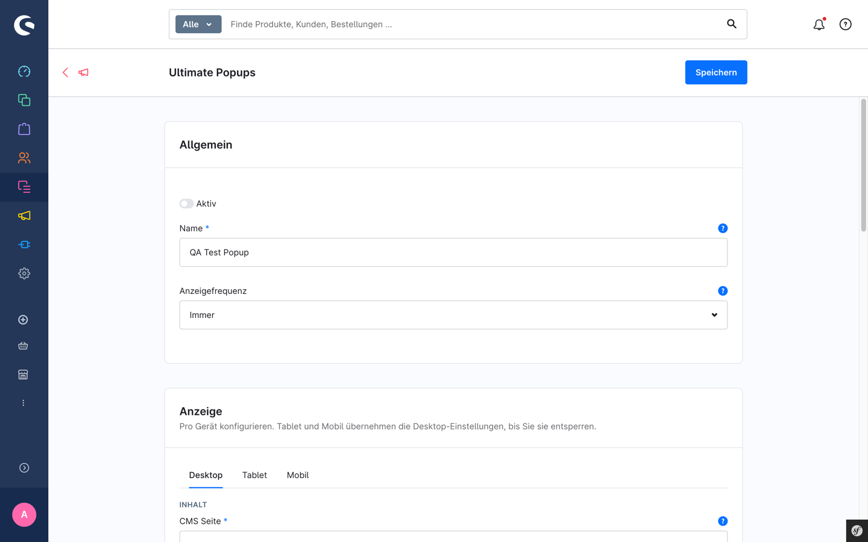Click the add sales channel plus icon

pyautogui.click(x=23, y=320)
